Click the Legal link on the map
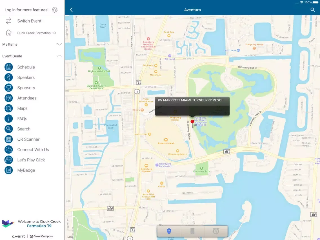The image size is (320, 240). pos(70,237)
